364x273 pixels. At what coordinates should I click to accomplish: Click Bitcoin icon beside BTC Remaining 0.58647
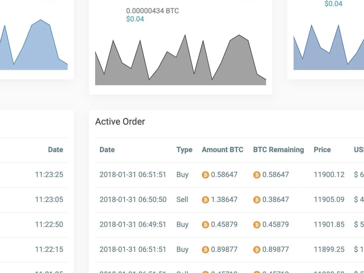click(x=257, y=175)
